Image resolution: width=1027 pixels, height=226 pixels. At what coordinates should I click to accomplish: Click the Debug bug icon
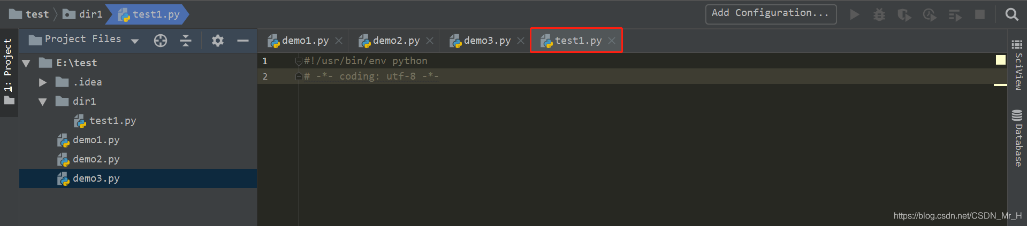pyautogui.click(x=879, y=14)
